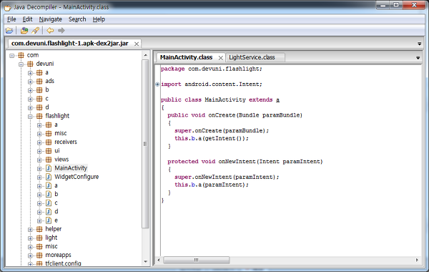Collapse the flashlight package node
The image size is (429, 272).
30,117
